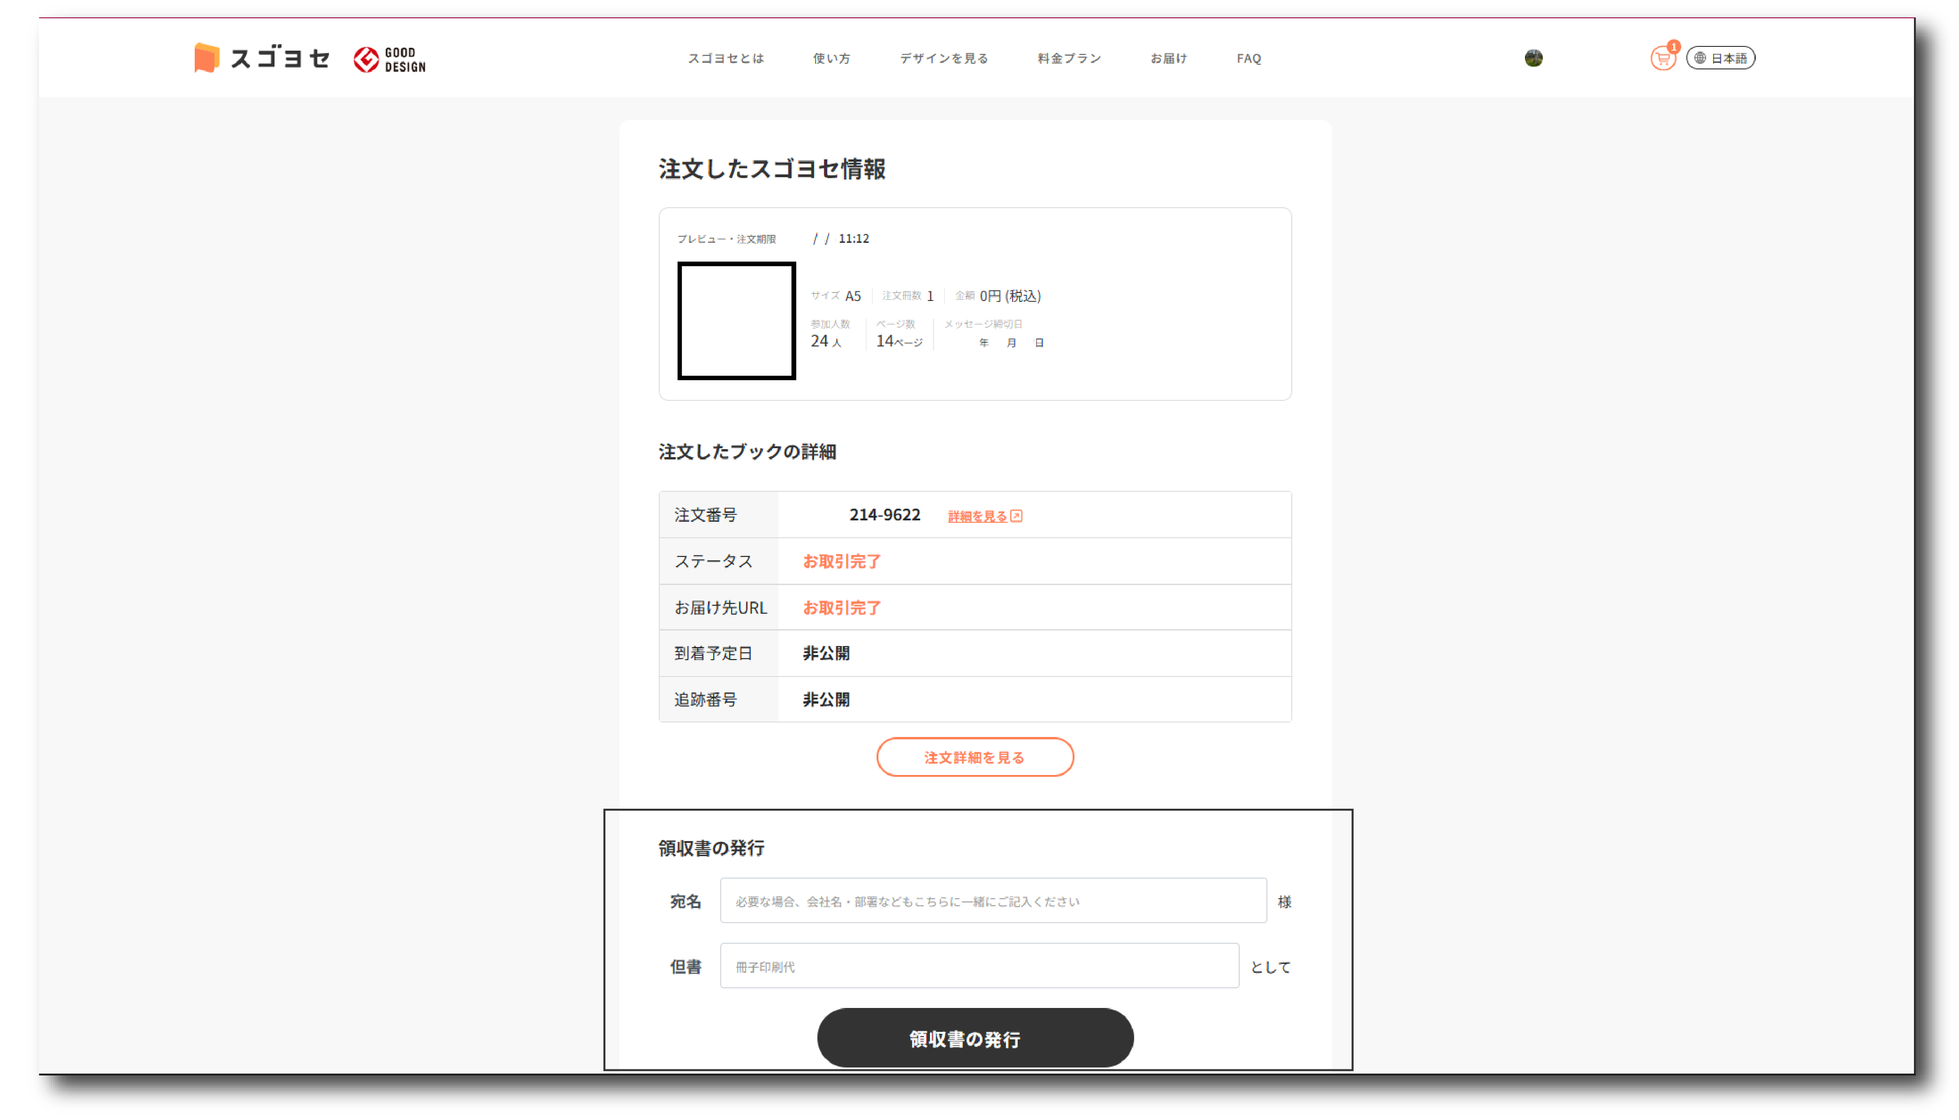This screenshot has width=1959, height=1120.
Task: Click the book cover preview thumbnail
Action: (736, 320)
